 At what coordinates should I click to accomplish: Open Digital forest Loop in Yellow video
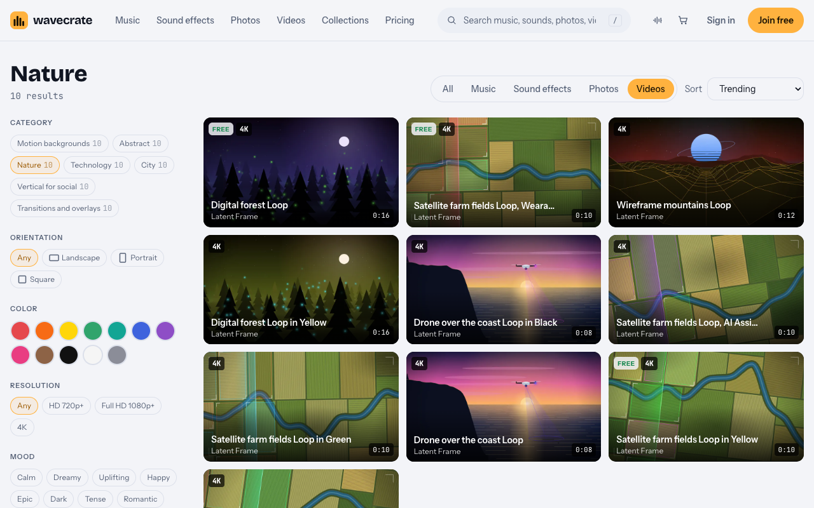tap(301, 290)
